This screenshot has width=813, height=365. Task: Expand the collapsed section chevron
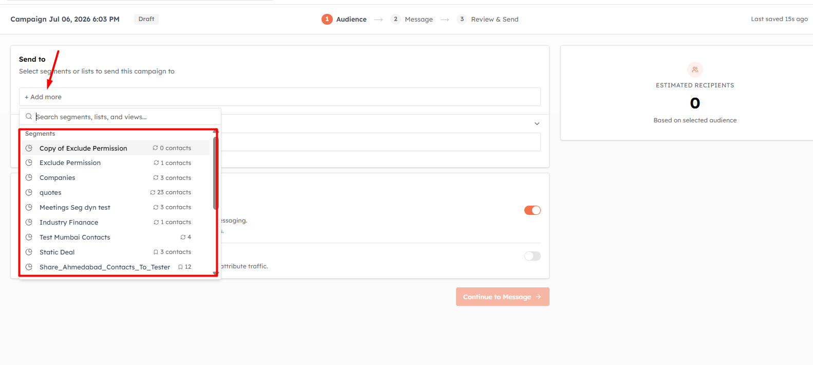(x=537, y=123)
